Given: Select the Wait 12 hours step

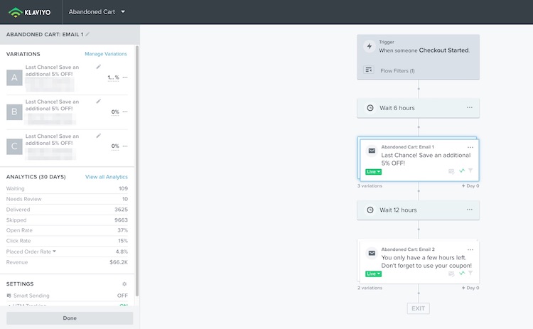Looking at the screenshot, I should [x=418, y=210].
